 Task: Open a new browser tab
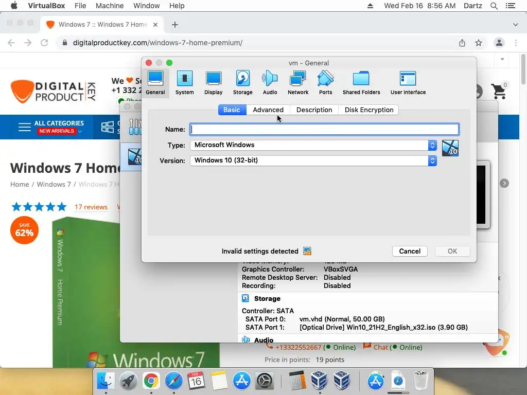(x=175, y=25)
